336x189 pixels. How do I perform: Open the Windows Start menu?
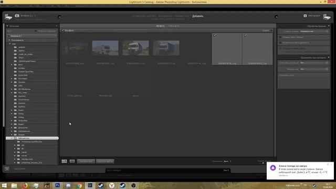(x=4, y=185)
